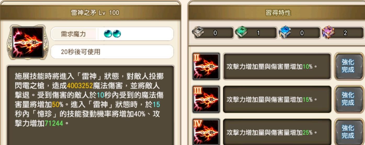Viewport: 365px width, 145px height.
Task: Select the green skill book icon
Action: coord(242,32)
